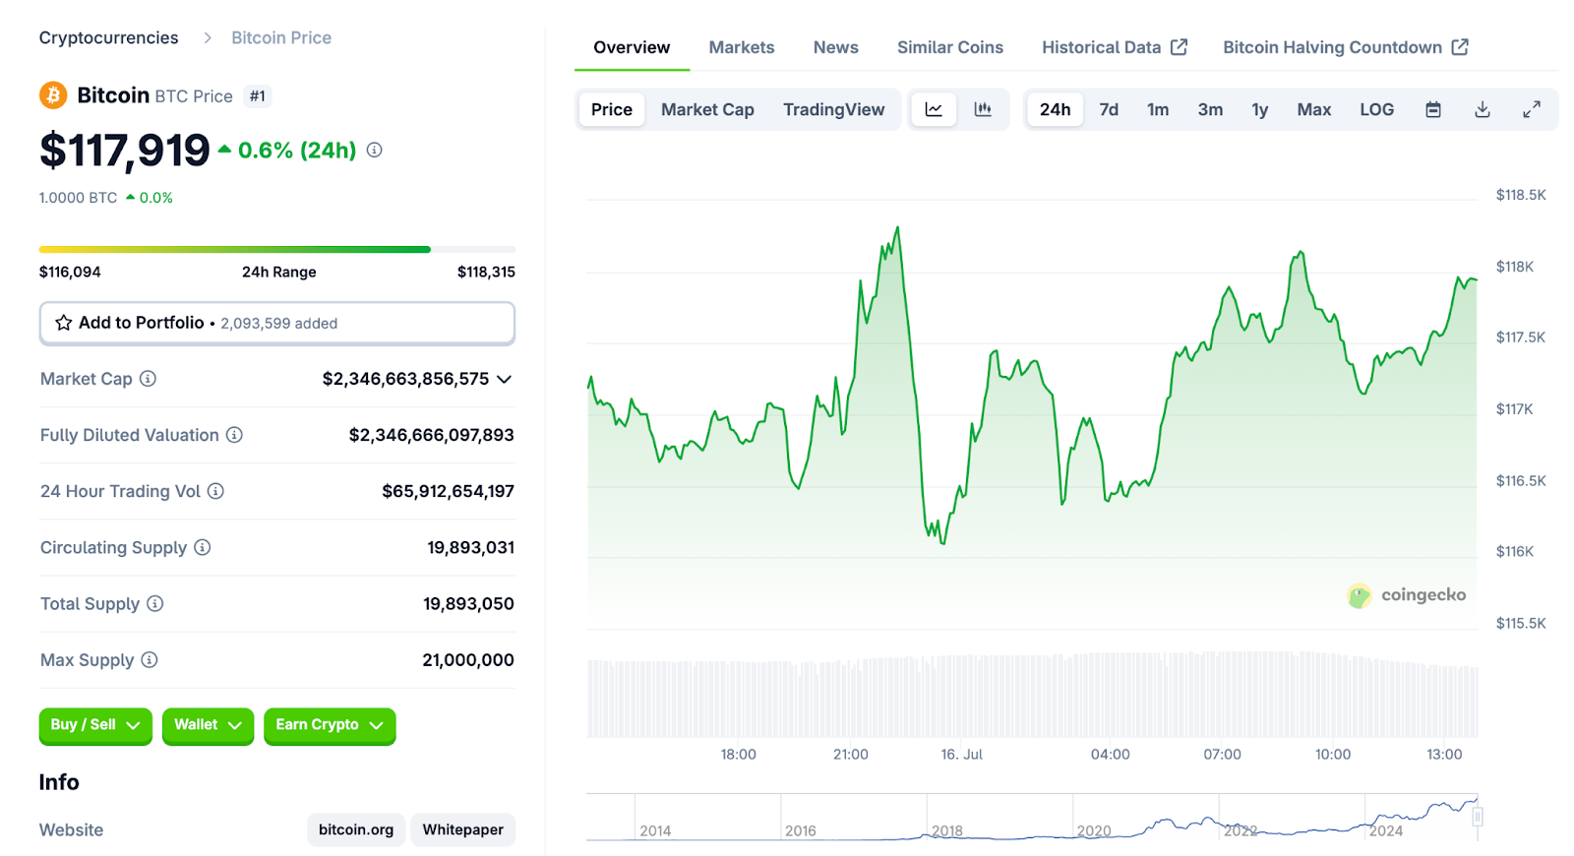Switch to the Markets tab

742,47
